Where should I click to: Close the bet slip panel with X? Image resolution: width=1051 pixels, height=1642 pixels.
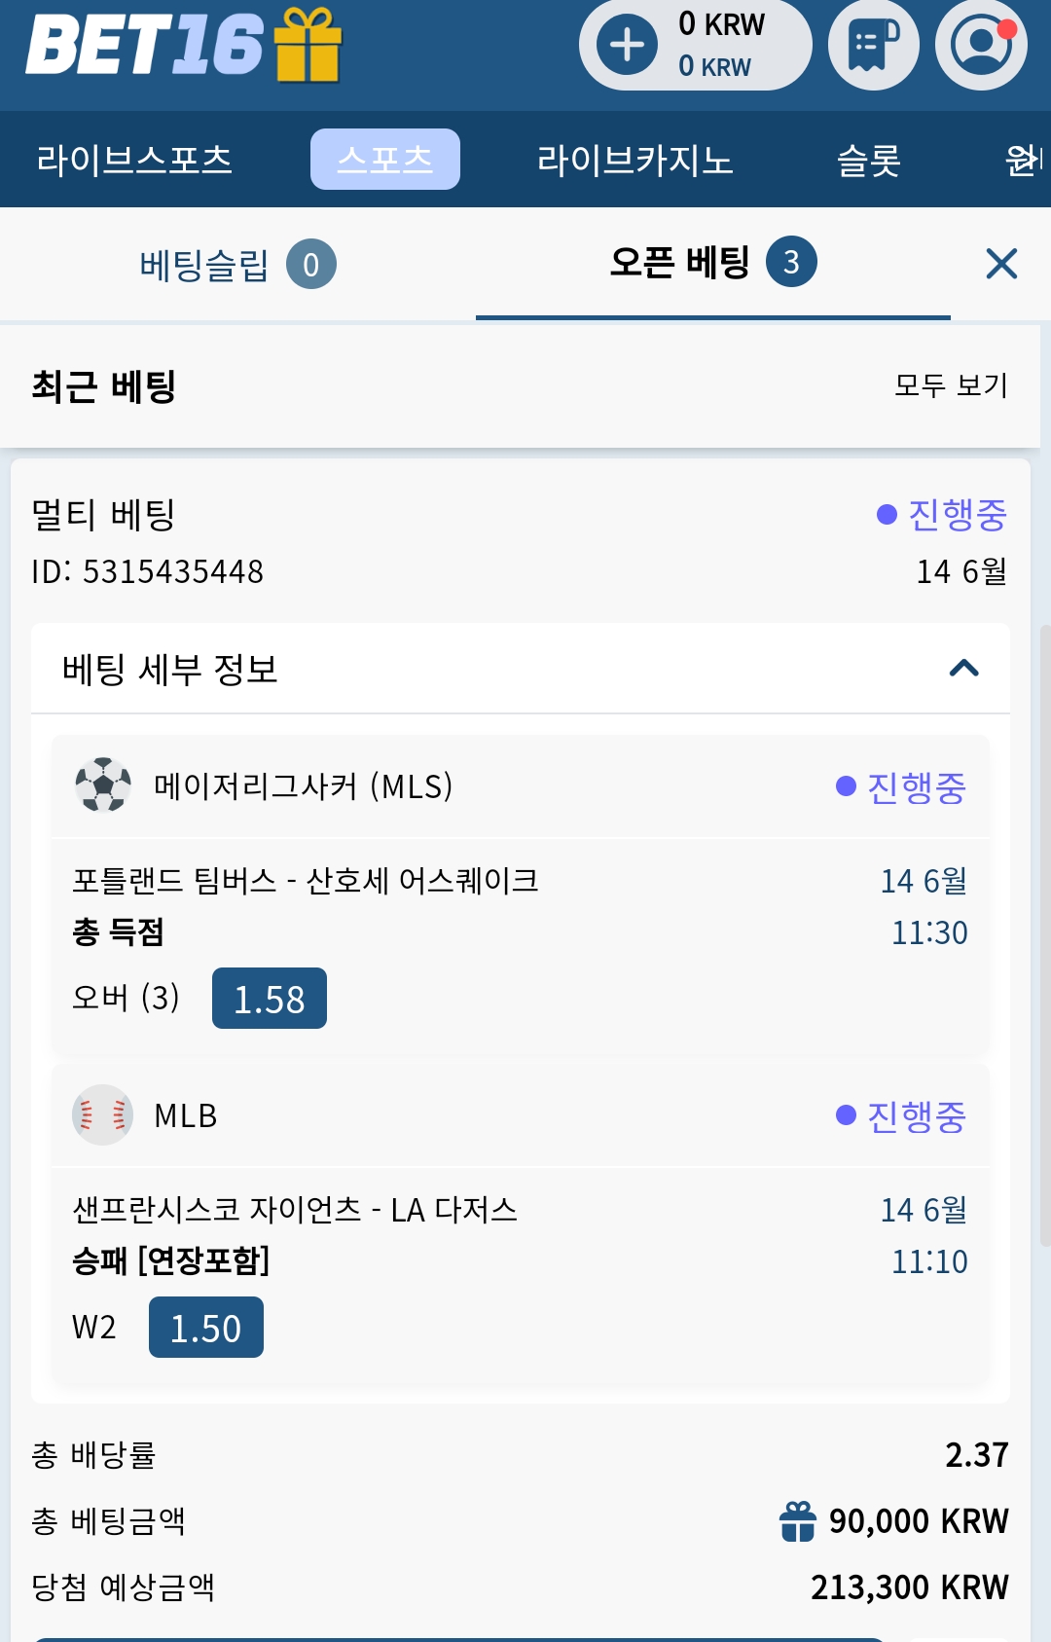click(1001, 264)
